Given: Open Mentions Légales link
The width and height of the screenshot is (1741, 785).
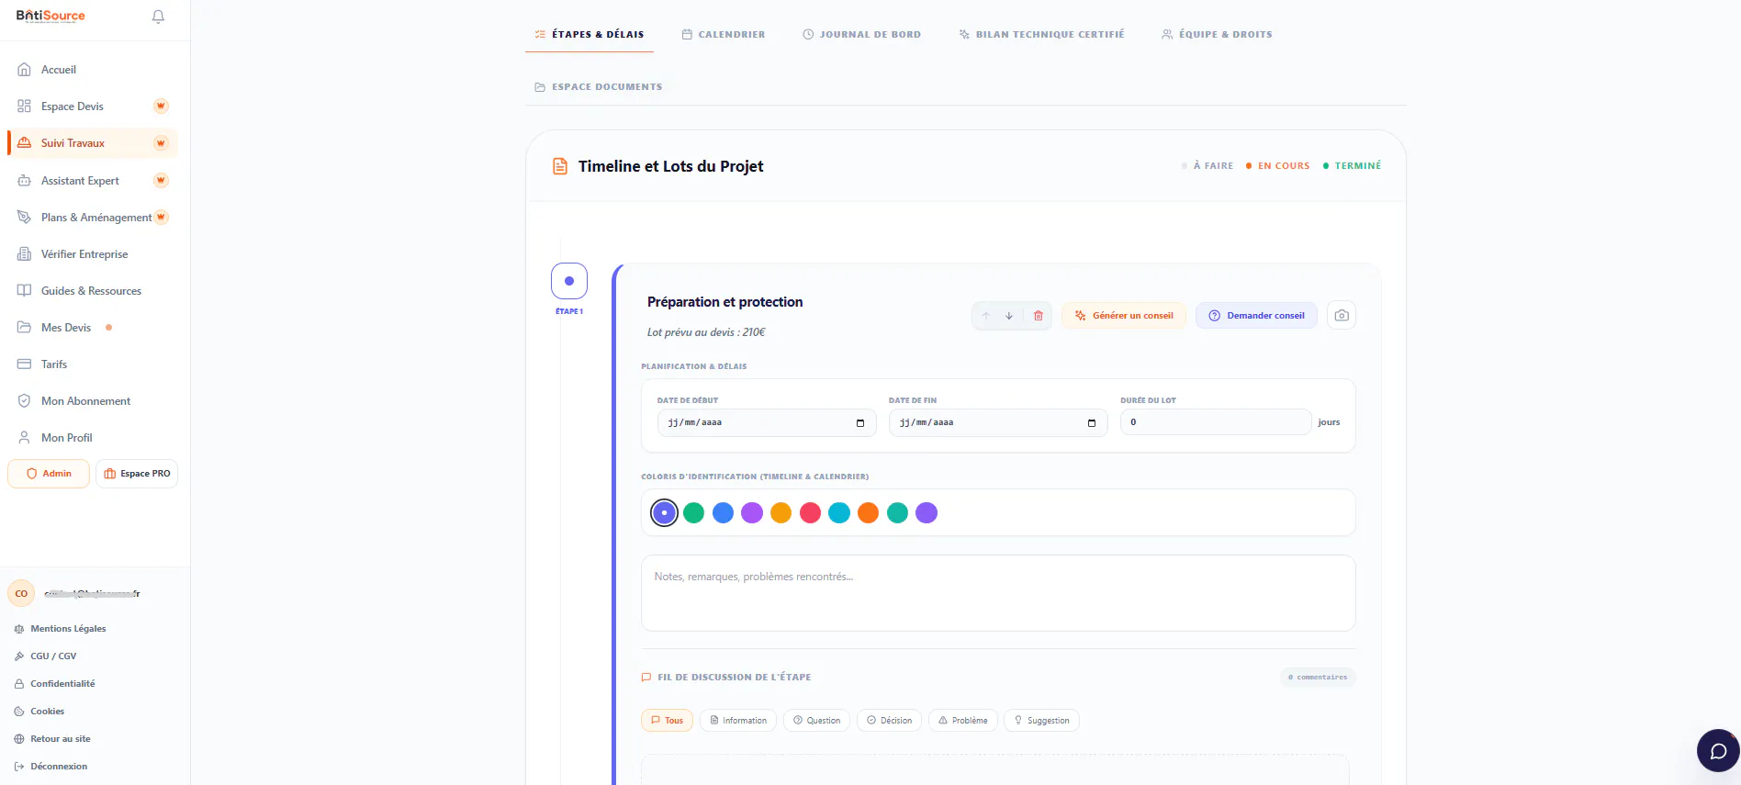Looking at the screenshot, I should pos(61,629).
